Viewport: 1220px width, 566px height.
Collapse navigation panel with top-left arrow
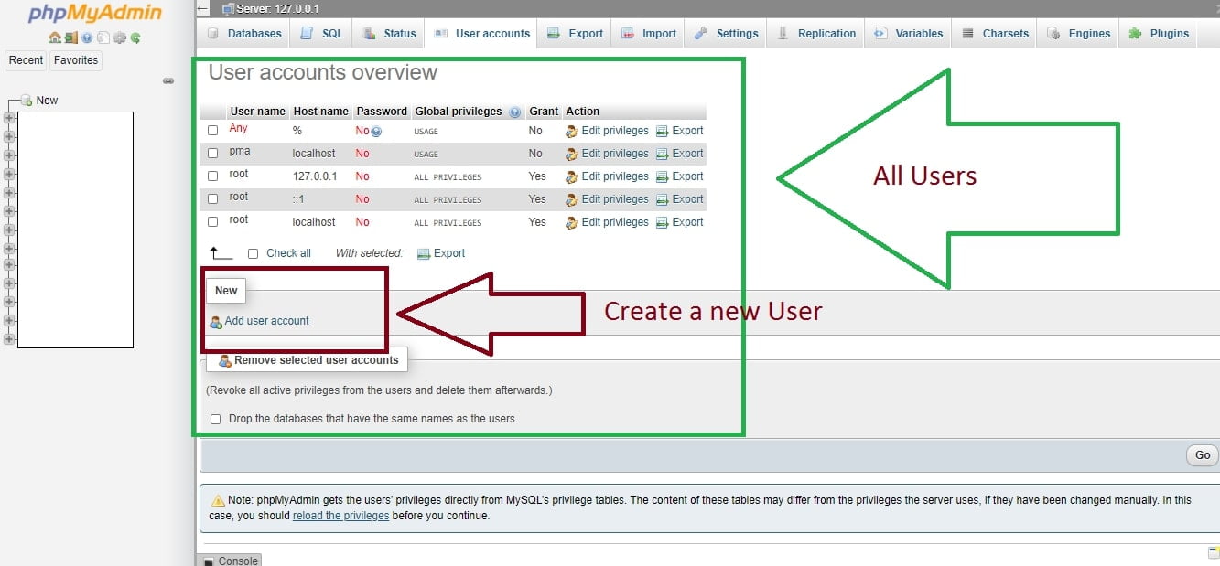[x=203, y=8]
